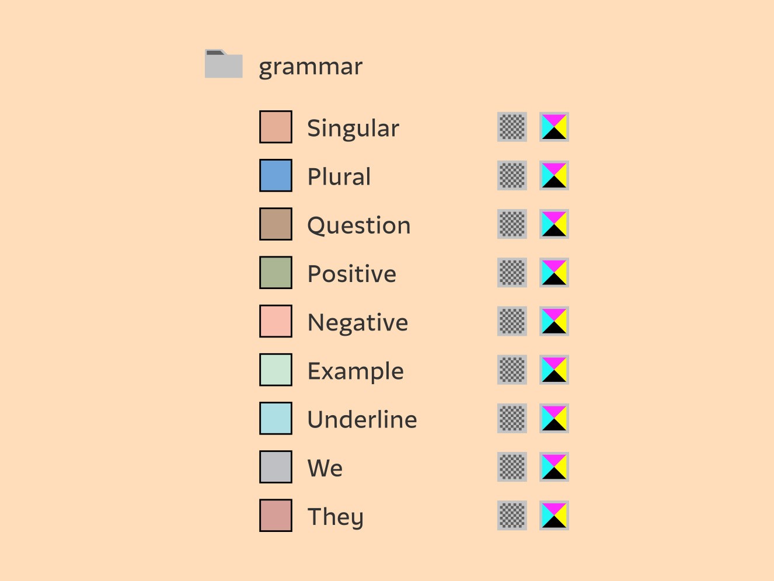Select the Underline style name
The width and height of the screenshot is (774, 581).
click(362, 419)
